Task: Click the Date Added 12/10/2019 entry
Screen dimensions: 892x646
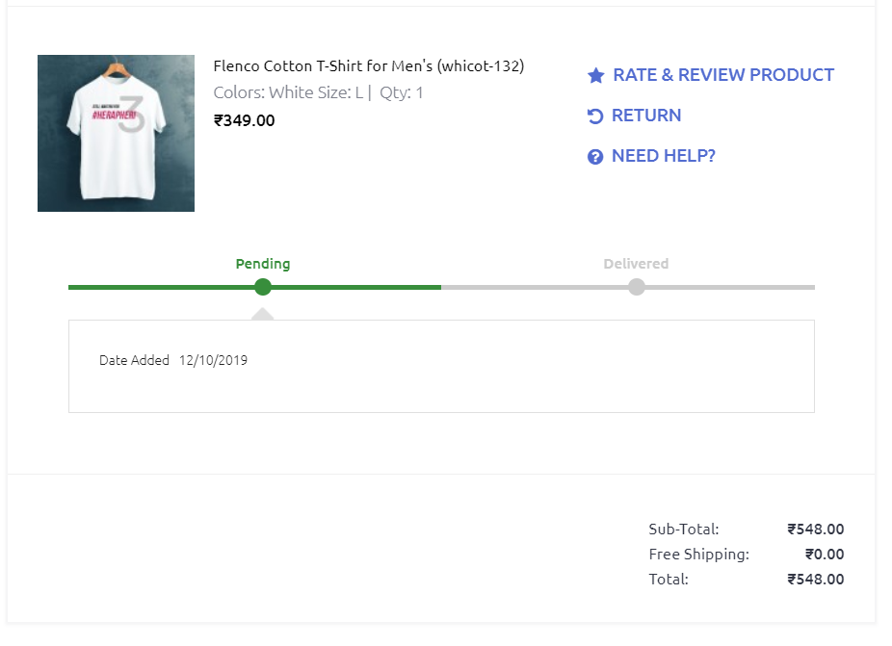Action: point(173,361)
